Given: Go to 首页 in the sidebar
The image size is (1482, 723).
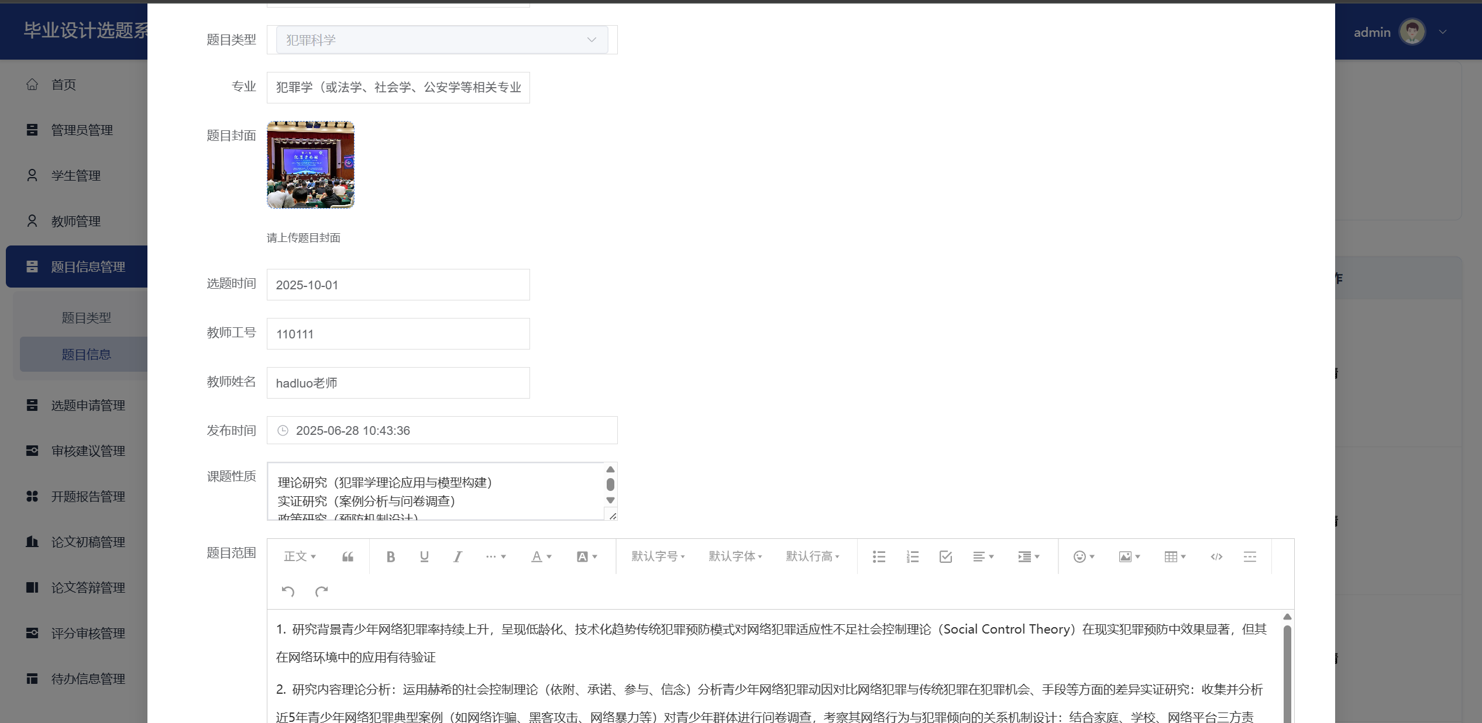Looking at the screenshot, I should [63, 85].
